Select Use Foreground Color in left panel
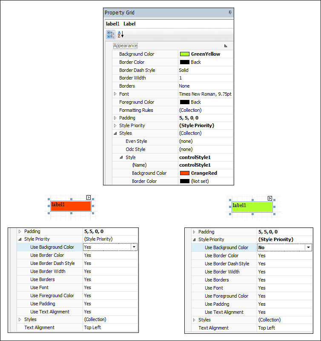 click(77, 296)
